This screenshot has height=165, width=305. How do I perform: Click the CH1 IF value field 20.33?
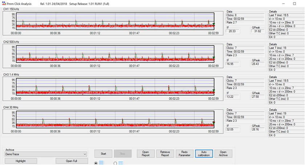232,31
